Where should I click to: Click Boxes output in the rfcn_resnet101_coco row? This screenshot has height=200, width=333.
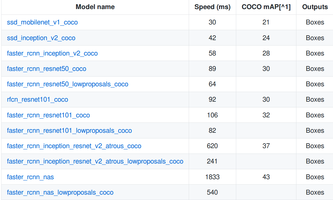315,100
